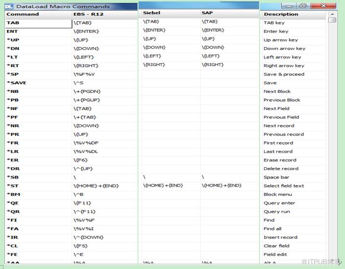Click Siebel value \{ENTER}
Image resolution: width=345 pixels, height=269 pixels.
(154, 30)
